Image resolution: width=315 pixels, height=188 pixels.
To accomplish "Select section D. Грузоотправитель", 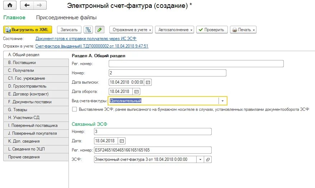I will point(36,86).
